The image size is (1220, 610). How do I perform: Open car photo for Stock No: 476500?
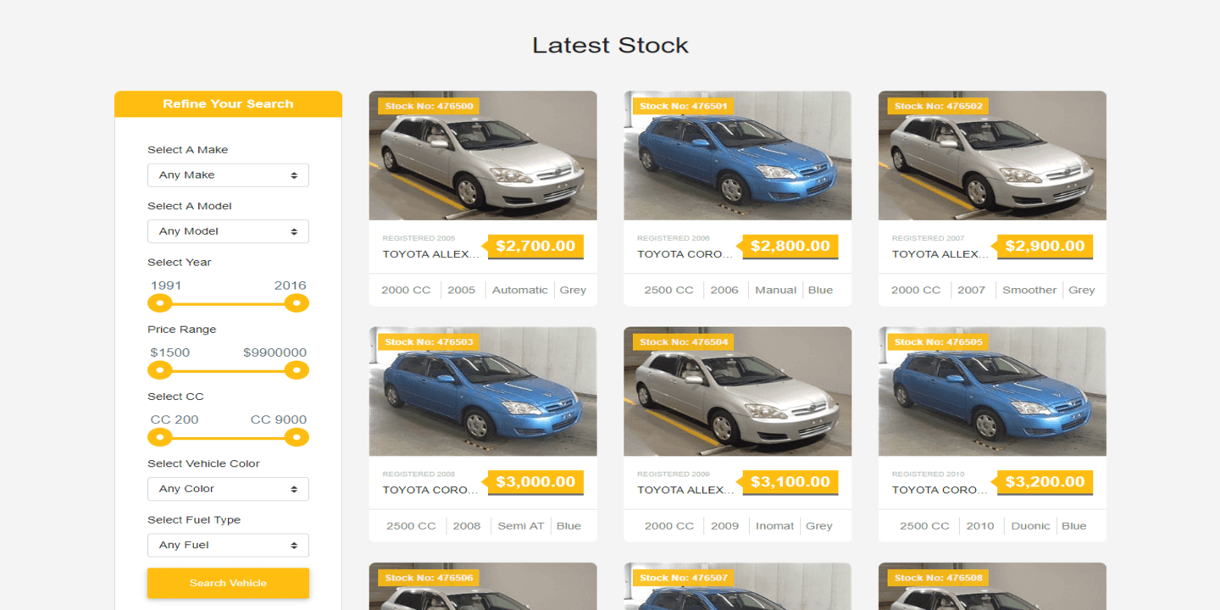point(483,156)
